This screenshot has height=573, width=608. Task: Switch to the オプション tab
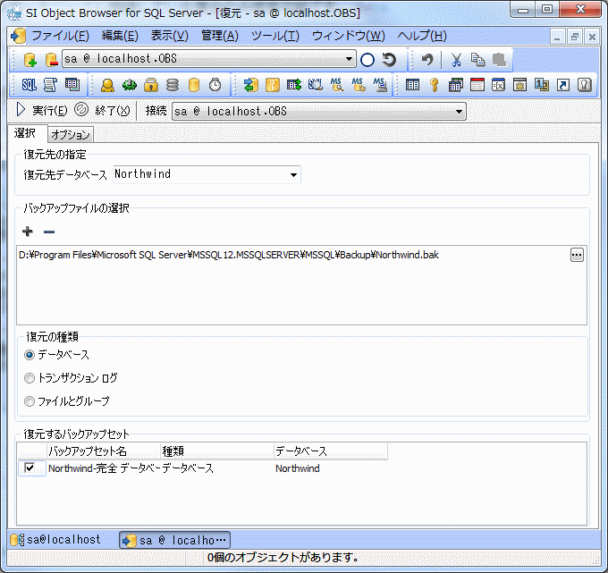pos(70,135)
